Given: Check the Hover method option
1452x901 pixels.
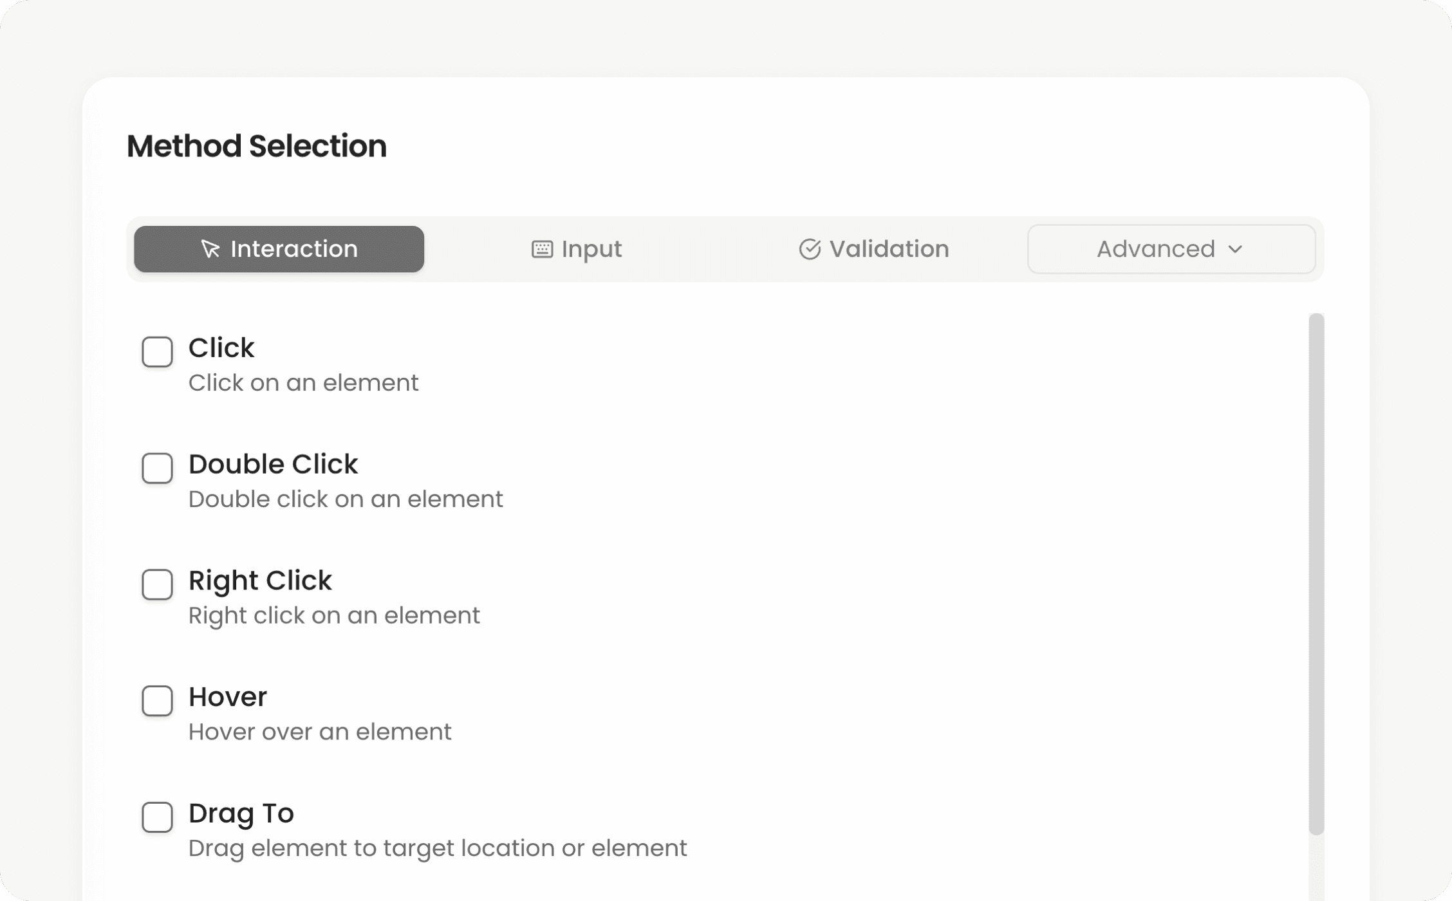Looking at the screenshot, I should tap(157, 701).
